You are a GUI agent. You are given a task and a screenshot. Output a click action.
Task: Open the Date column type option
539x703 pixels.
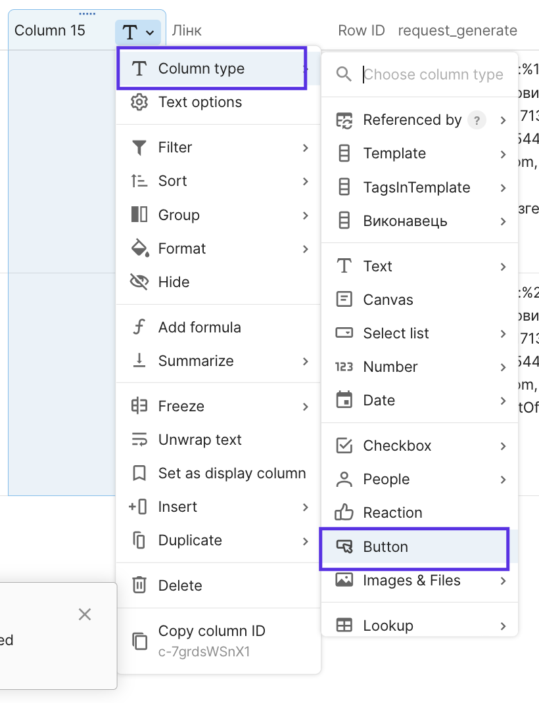(x=379, y=400)
